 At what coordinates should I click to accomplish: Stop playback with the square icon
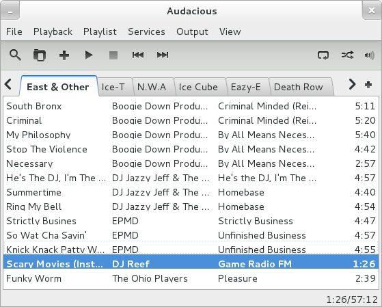(113, 55)
